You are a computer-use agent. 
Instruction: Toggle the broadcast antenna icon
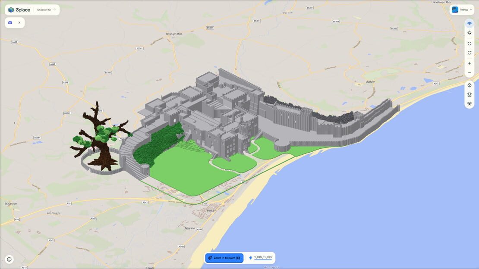(469, 104)
